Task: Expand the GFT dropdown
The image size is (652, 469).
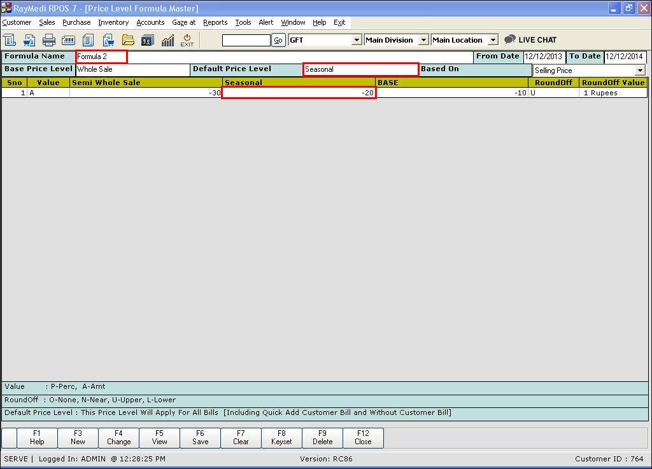Action: tap(357, 40)
